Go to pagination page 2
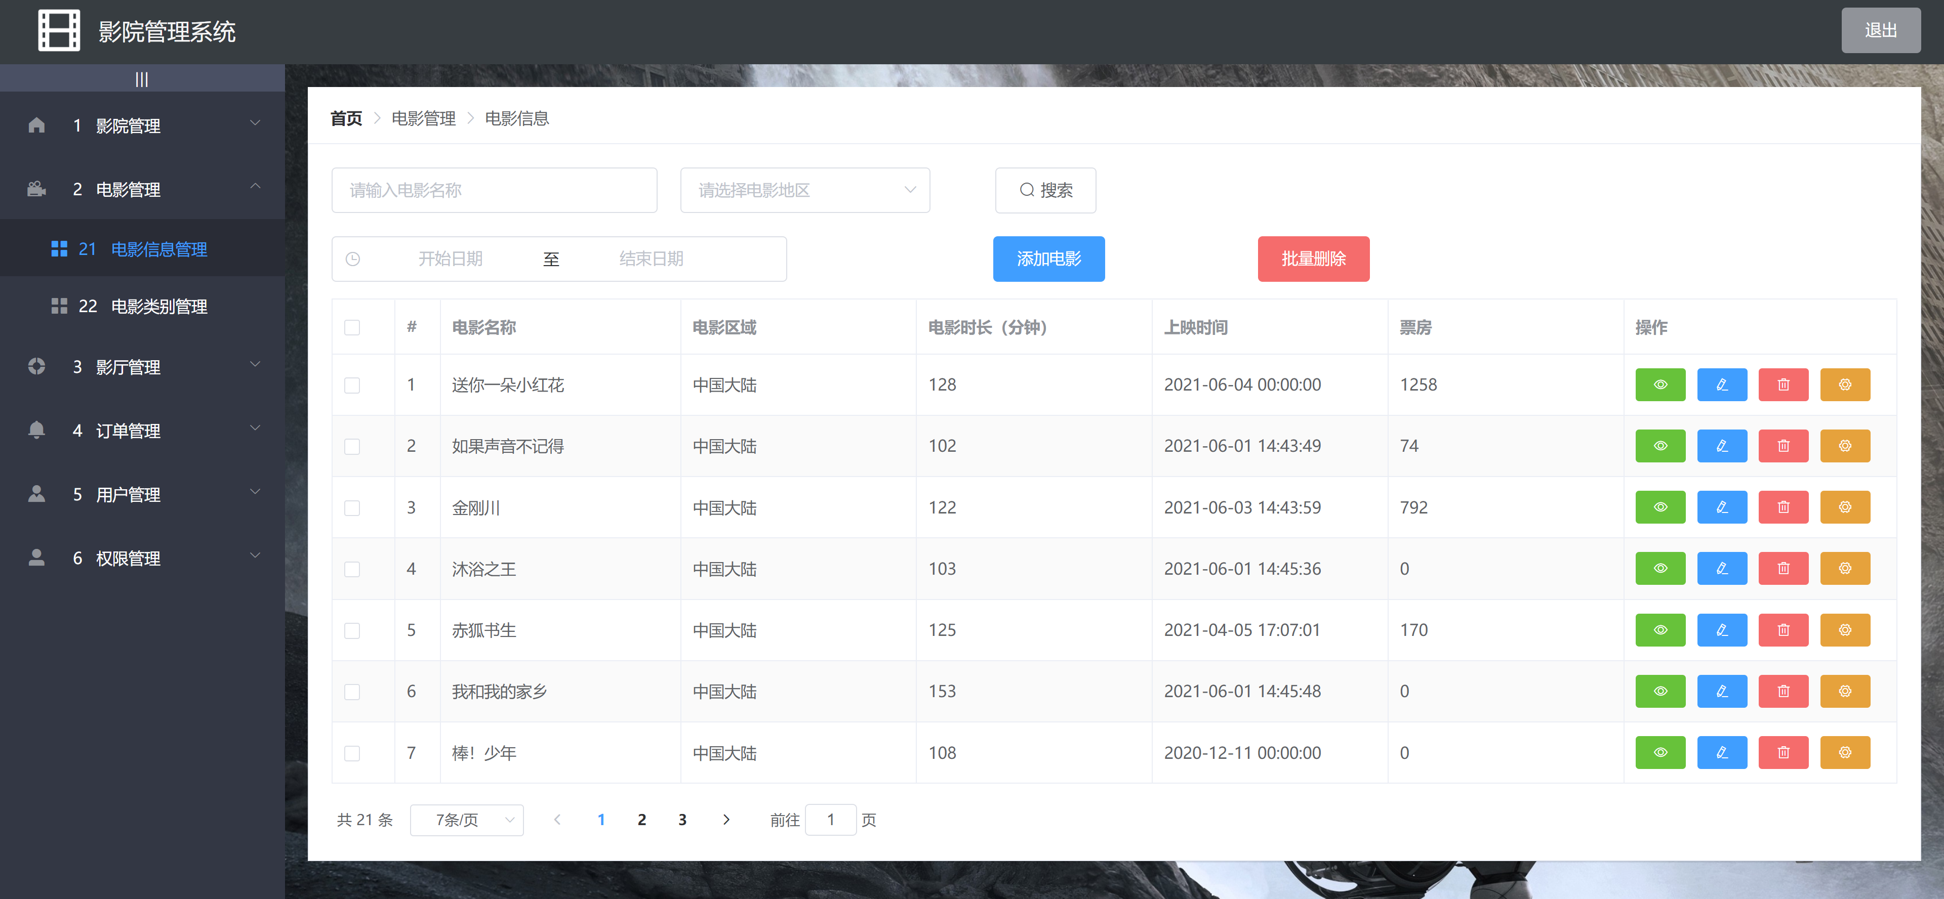 641,820
